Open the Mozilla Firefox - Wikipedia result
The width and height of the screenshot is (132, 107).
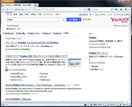(18, 99)
